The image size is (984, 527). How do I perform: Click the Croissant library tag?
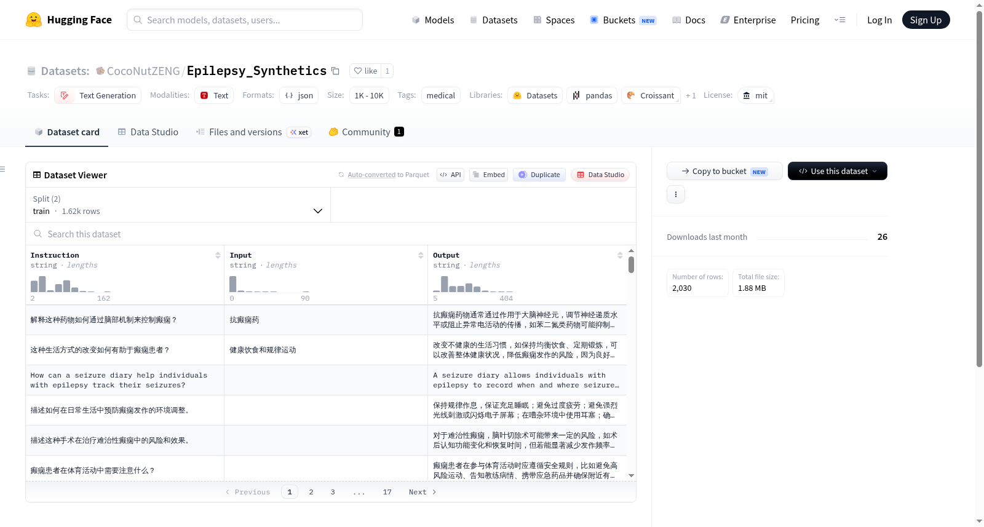pos(651,95)
